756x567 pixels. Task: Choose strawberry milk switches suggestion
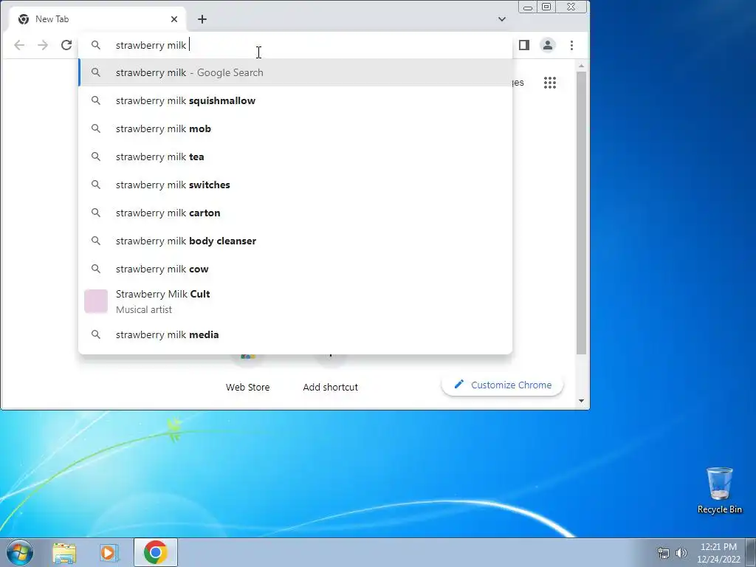click(295, 185)
